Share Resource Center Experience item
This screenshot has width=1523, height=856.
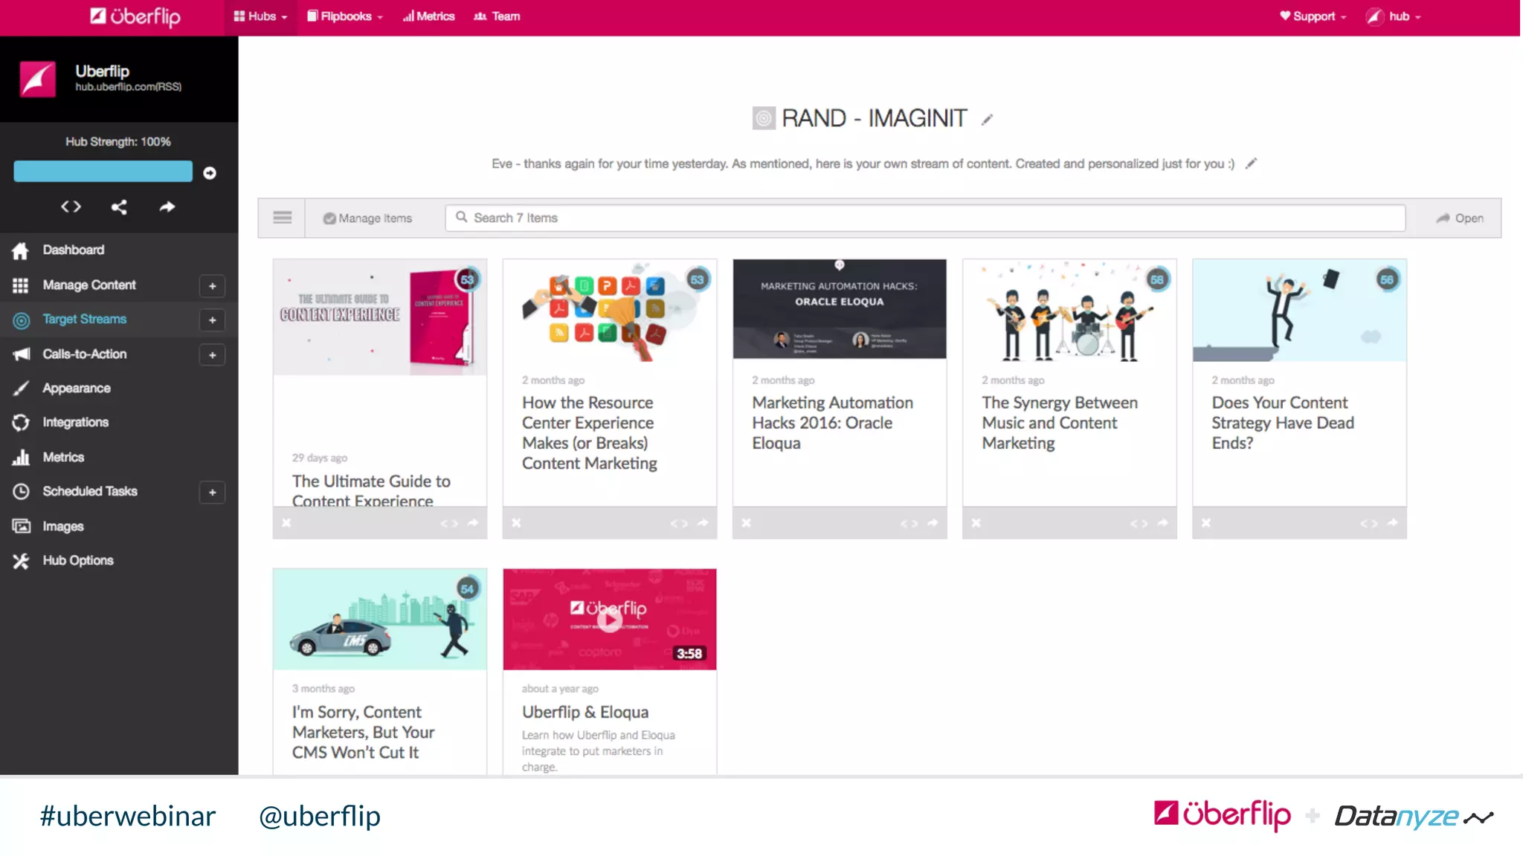point(703,523)
